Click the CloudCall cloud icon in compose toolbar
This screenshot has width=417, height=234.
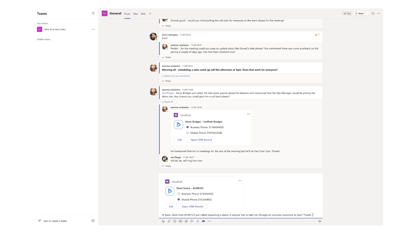pos(204,221)
